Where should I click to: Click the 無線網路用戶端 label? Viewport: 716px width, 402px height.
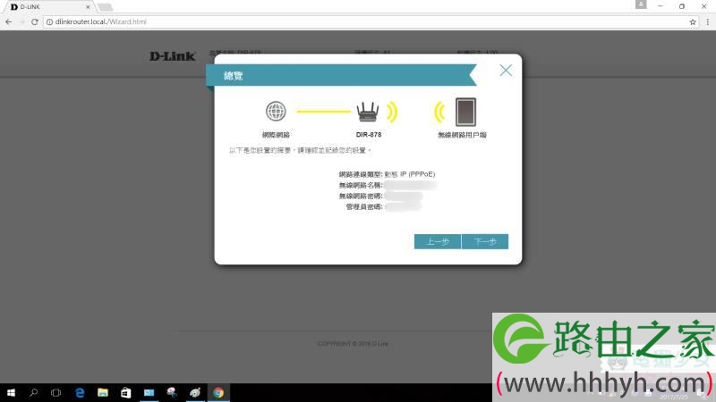point(462,135)
